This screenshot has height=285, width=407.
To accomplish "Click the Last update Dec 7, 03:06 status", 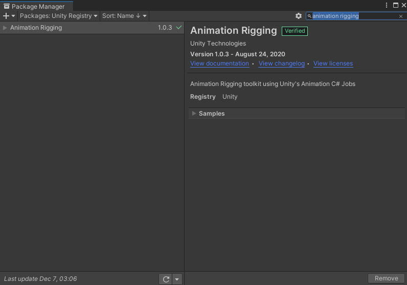I will 40,279.
